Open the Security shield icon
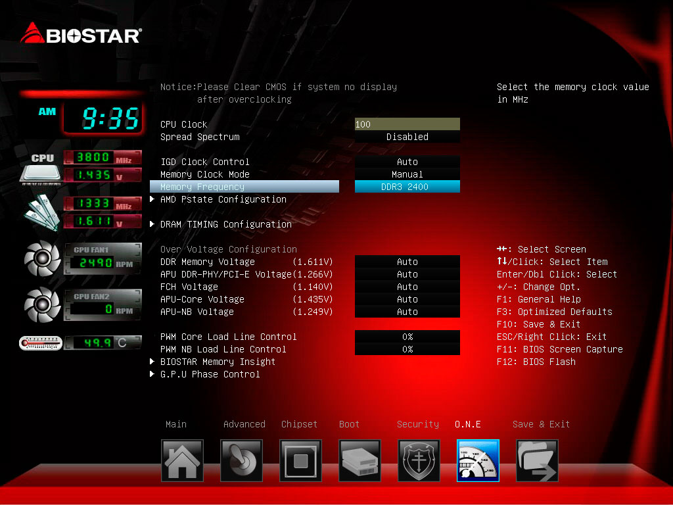Screen dimensions: 673x505 pos(419,460)
